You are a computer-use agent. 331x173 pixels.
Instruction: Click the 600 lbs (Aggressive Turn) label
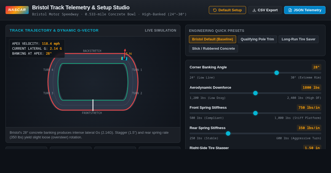pyautogui.click(x=299, y=138)
